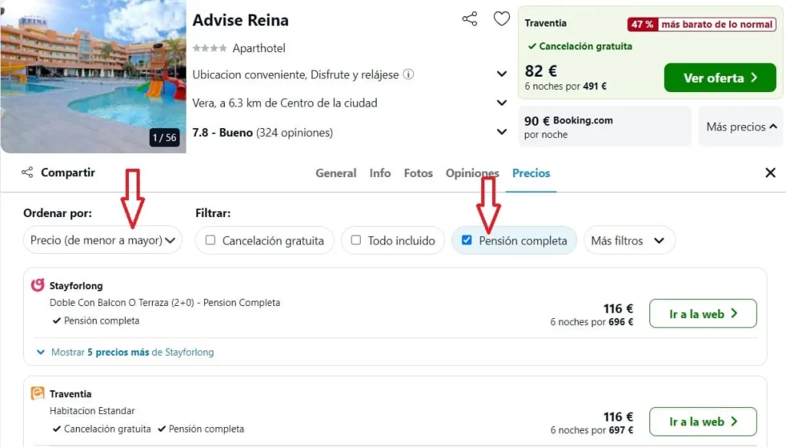Switch to the General tab
Image resolution: width=786 pixels, height=447 pixels.
point(336,173)
